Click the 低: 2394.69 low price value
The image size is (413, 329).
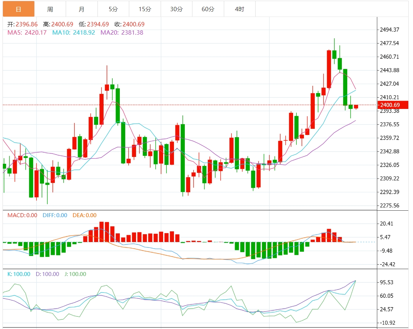coord(94,24)
